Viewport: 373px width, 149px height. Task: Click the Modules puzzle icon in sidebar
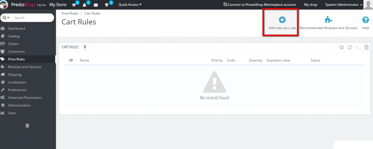point(3,67)
